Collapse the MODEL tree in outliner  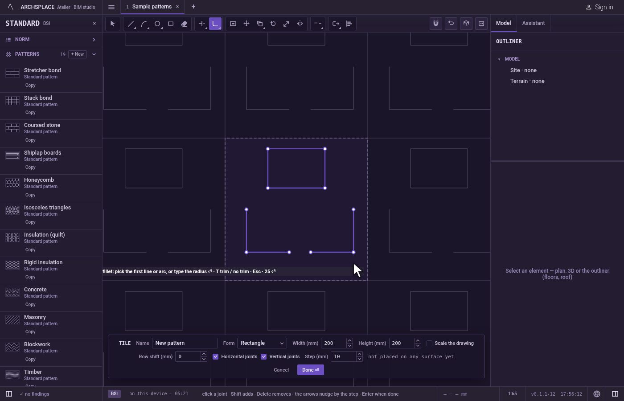499,59
